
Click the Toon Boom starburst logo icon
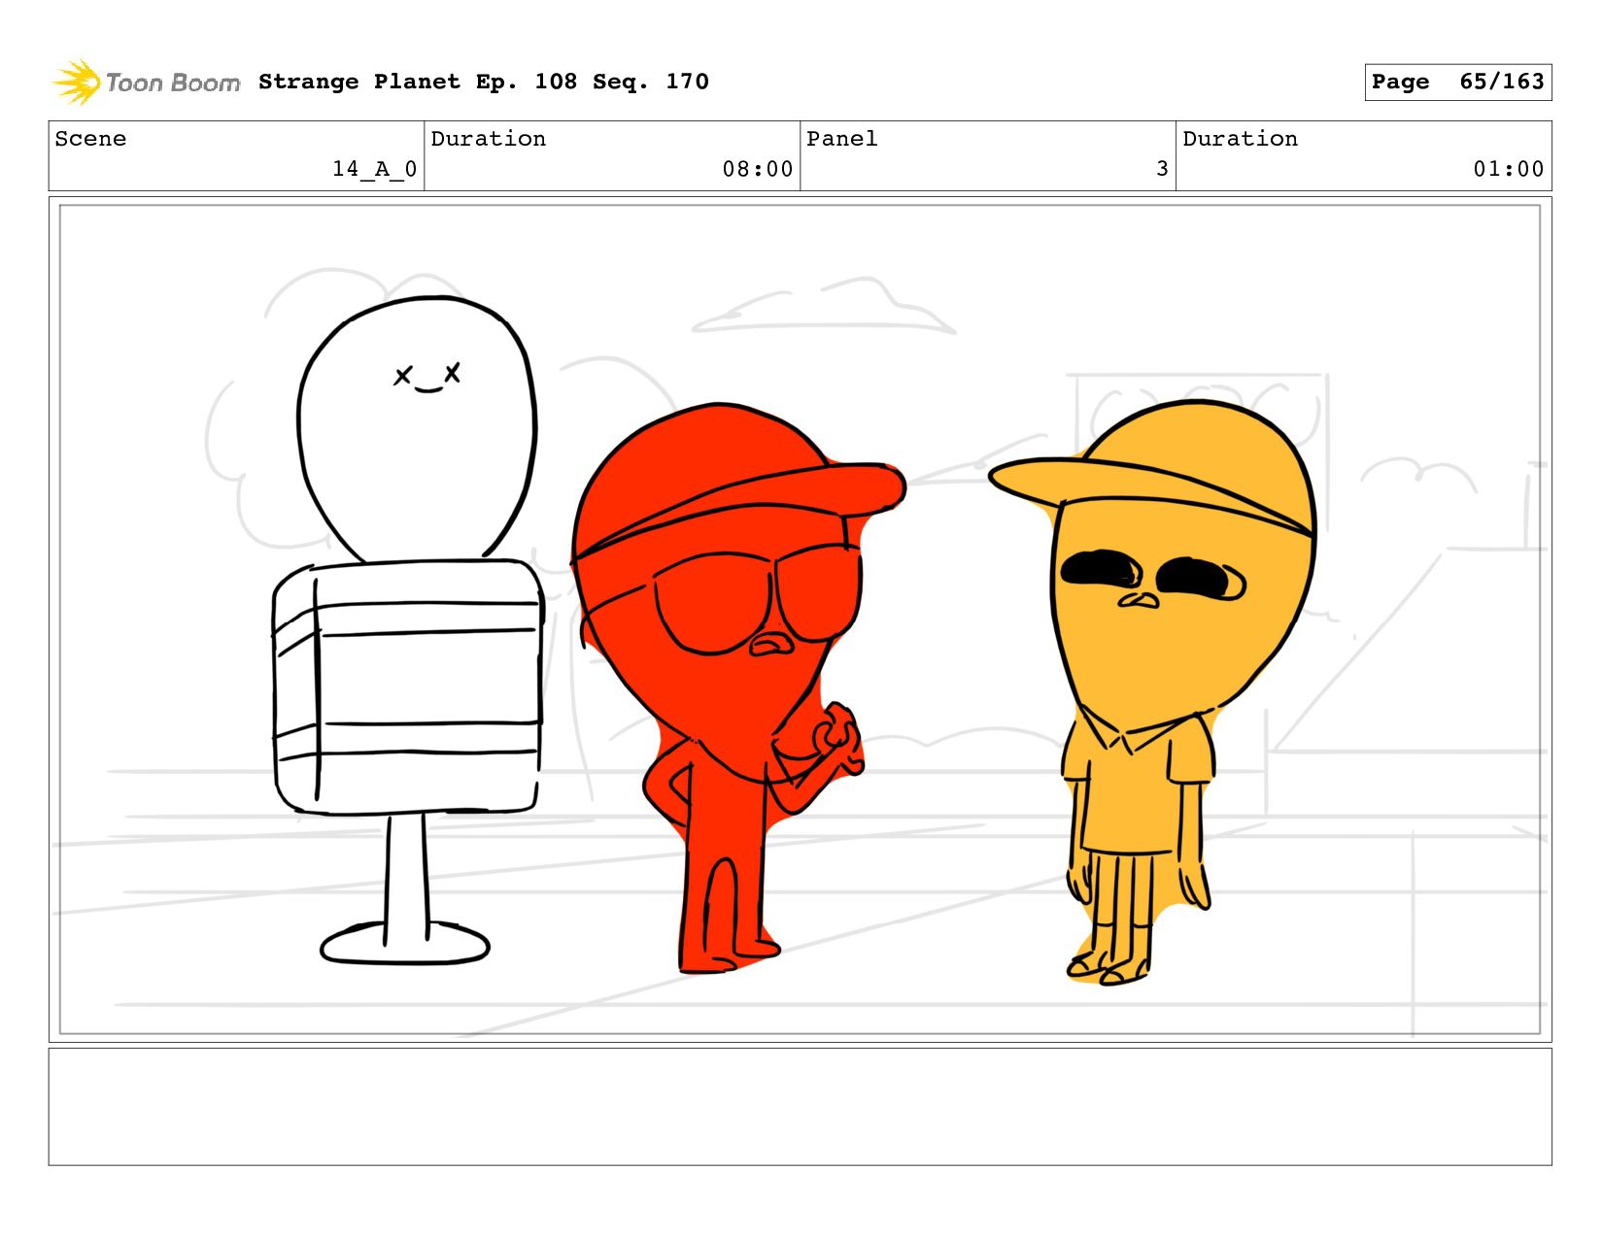(76, 82)
